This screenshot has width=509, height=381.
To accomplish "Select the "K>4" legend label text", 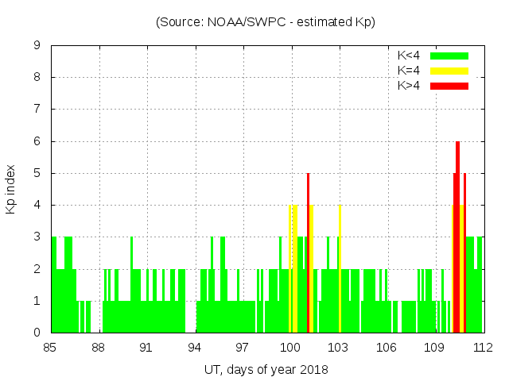I will 409,85.
